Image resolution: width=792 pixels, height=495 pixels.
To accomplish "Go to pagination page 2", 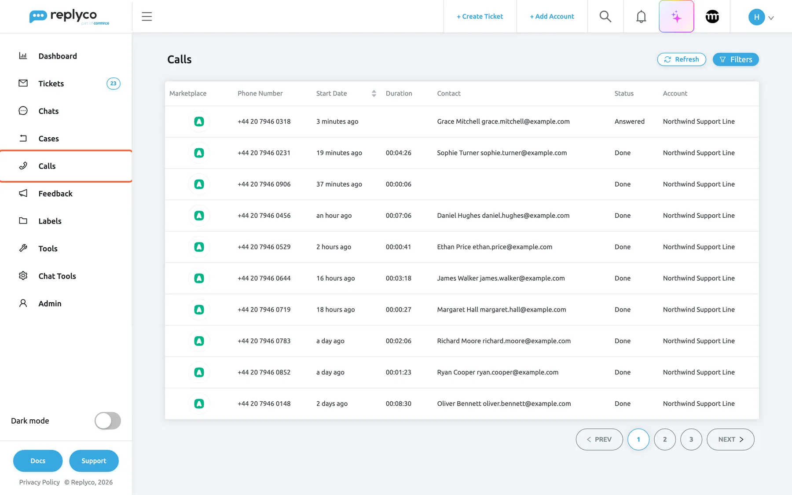I will click(x=665, y=439).
